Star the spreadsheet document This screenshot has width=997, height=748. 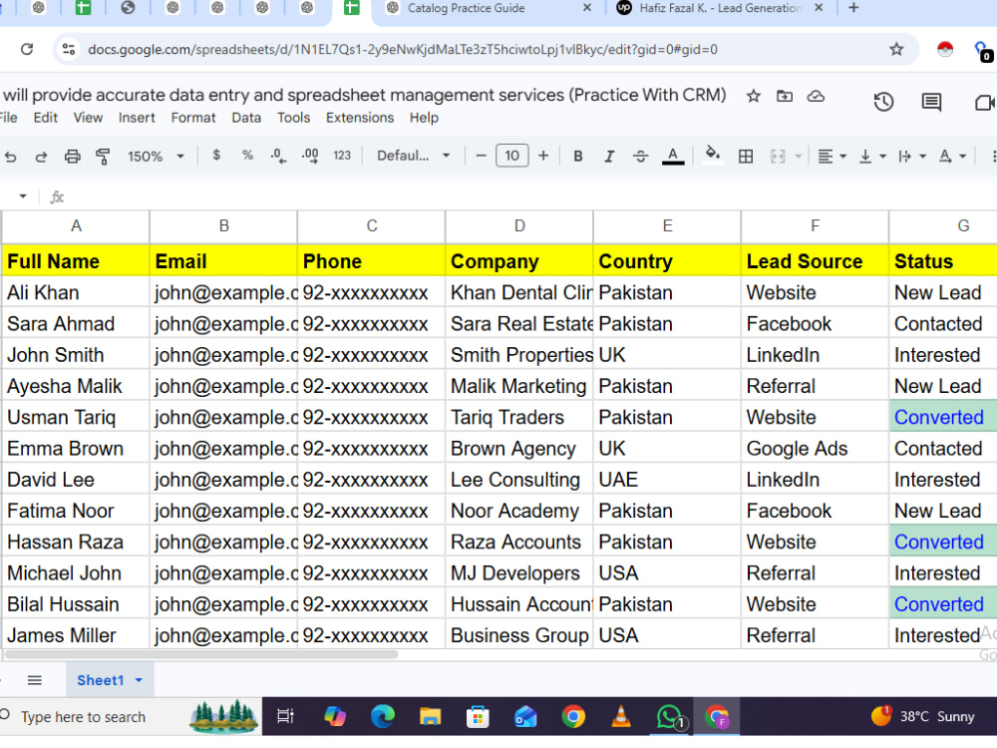[x=754, y=96]
